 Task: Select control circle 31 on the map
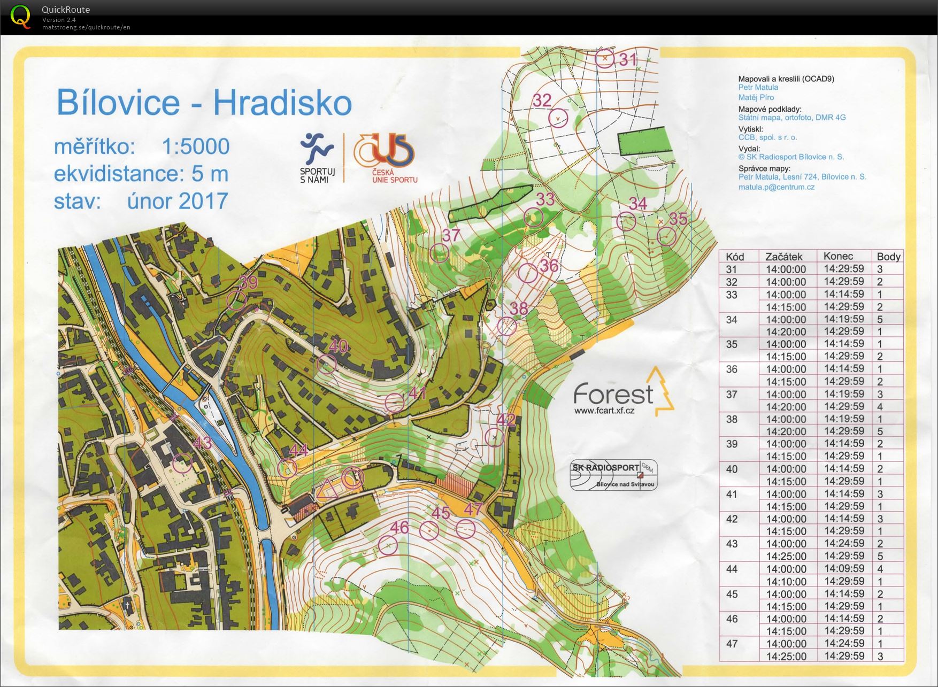pyautogui.click(x=605, y=58)
